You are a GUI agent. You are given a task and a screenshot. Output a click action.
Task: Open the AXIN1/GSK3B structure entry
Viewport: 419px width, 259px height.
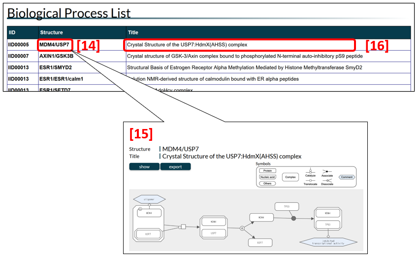[x=56, y=56]
